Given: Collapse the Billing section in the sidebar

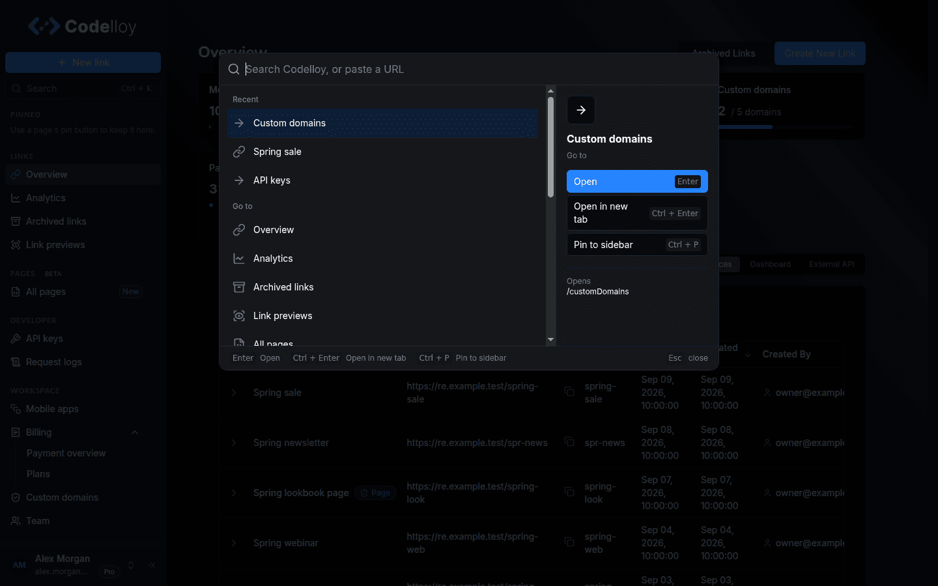Looking at the screenshot, I should [135, 432].
